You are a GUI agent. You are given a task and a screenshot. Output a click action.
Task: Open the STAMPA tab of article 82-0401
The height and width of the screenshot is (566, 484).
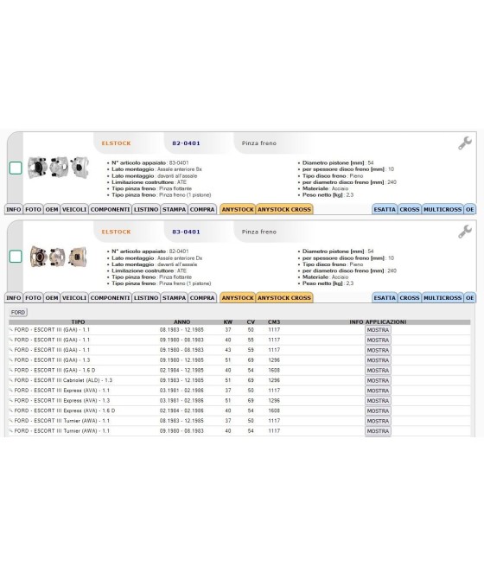174,209
